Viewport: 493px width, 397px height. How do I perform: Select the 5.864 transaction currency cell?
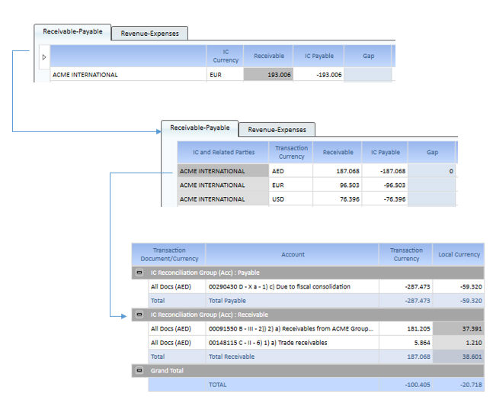click(x=406, y=343)
